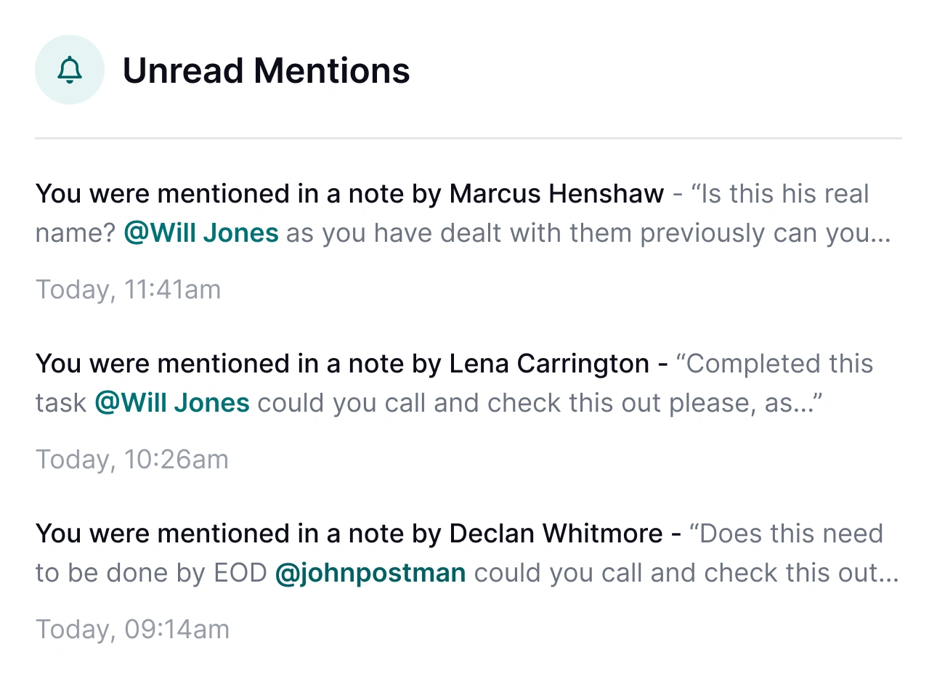The height and width of the screenshot is (684, 937).
Task: Click @Will Jones in Lena Carrington's note
Action: 172,403
